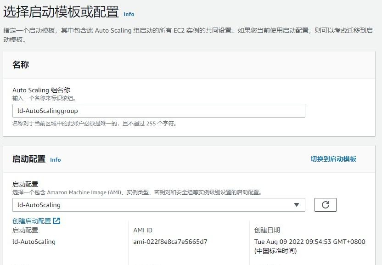Place cursor in the ld-AutoScalinggroup name box
Screen dimensions: 382x265
[x=158, y=110]
